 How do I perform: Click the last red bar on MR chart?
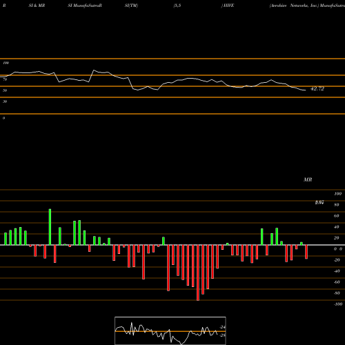coord(306,252)
